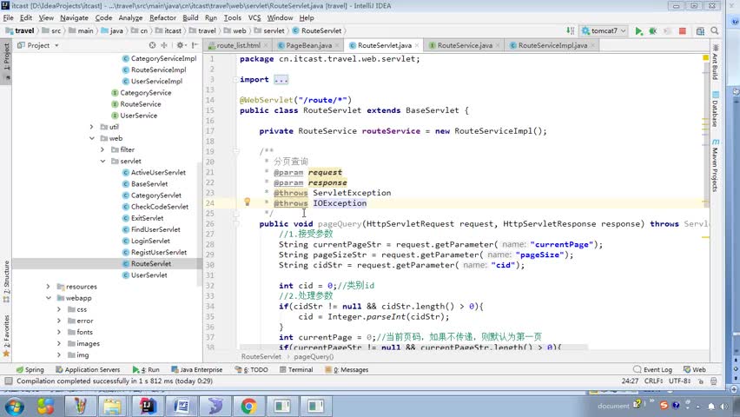Run the tomcat7 configuration
This screenshot has width=740, height=417.
(x=638, y=30)
